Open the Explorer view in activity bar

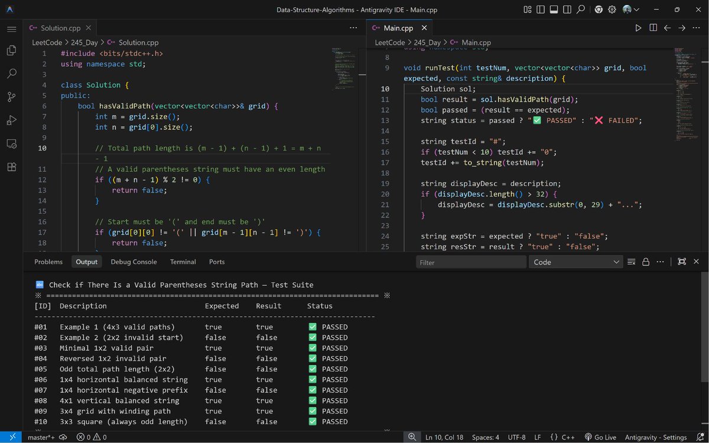click(11, 51)
